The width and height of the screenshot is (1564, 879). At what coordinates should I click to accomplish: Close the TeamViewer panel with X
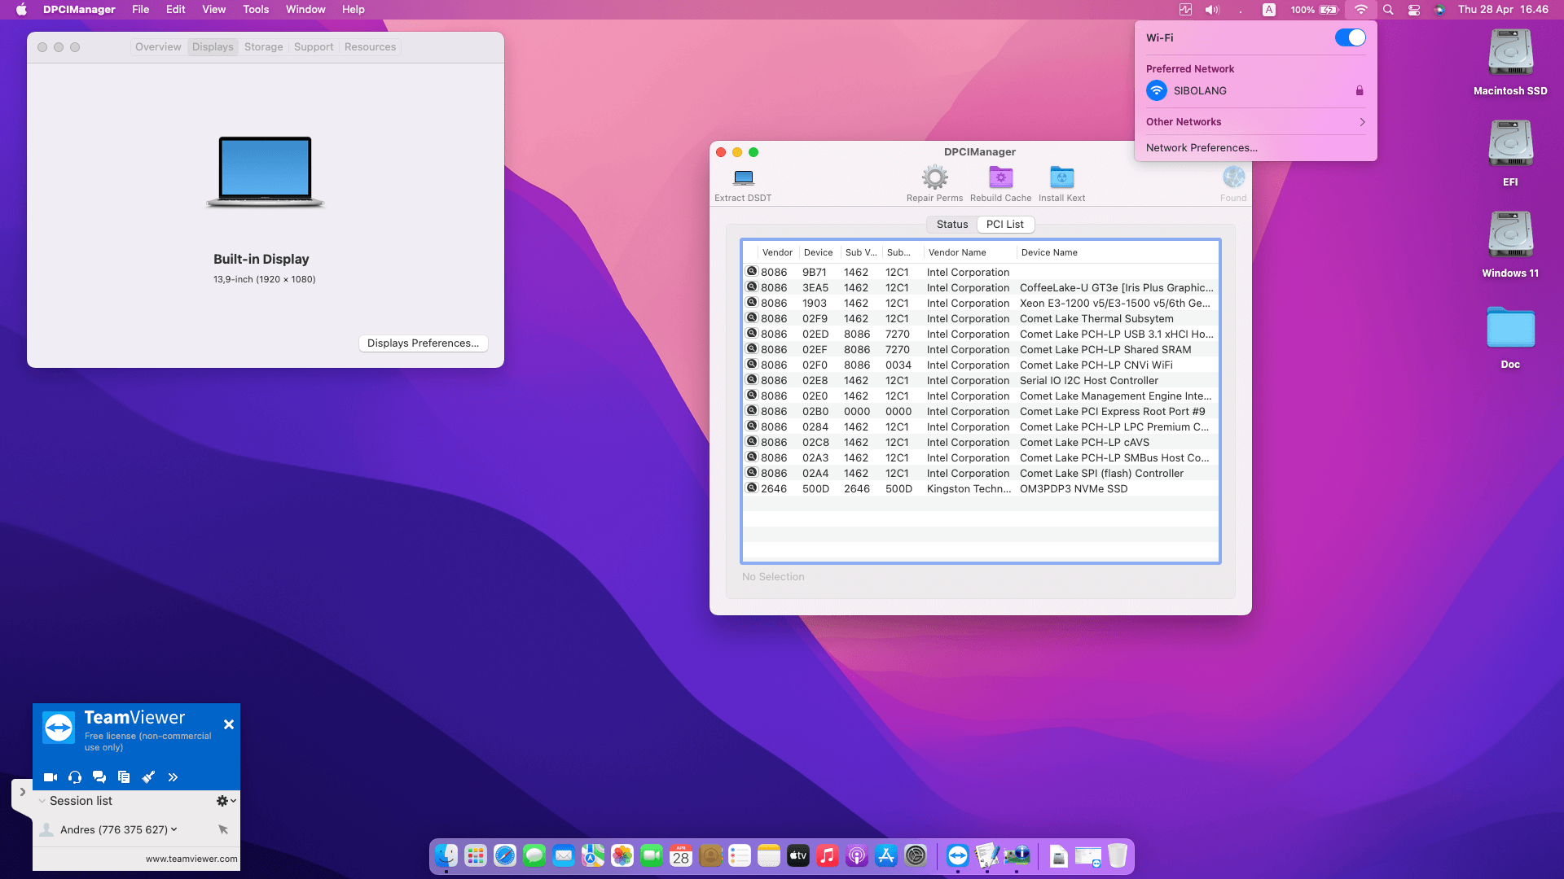point(229,724)
